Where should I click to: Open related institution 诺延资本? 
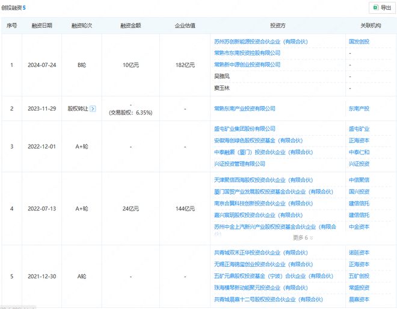click(x=359, y=253)
